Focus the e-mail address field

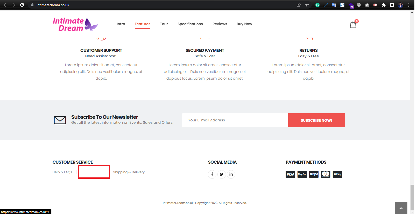235,120
